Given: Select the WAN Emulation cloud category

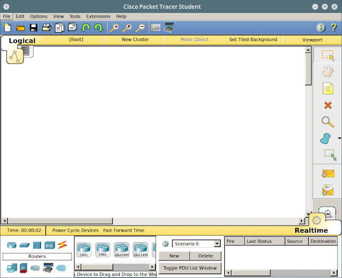Looking at the screenshot, I should click(x=35, y=268).
